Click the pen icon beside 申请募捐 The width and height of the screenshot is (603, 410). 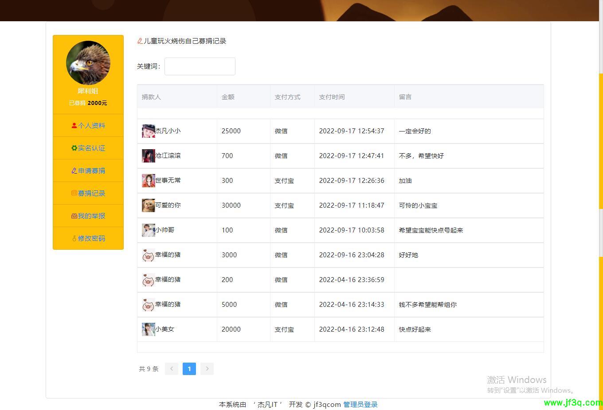[x=74, y=170]
